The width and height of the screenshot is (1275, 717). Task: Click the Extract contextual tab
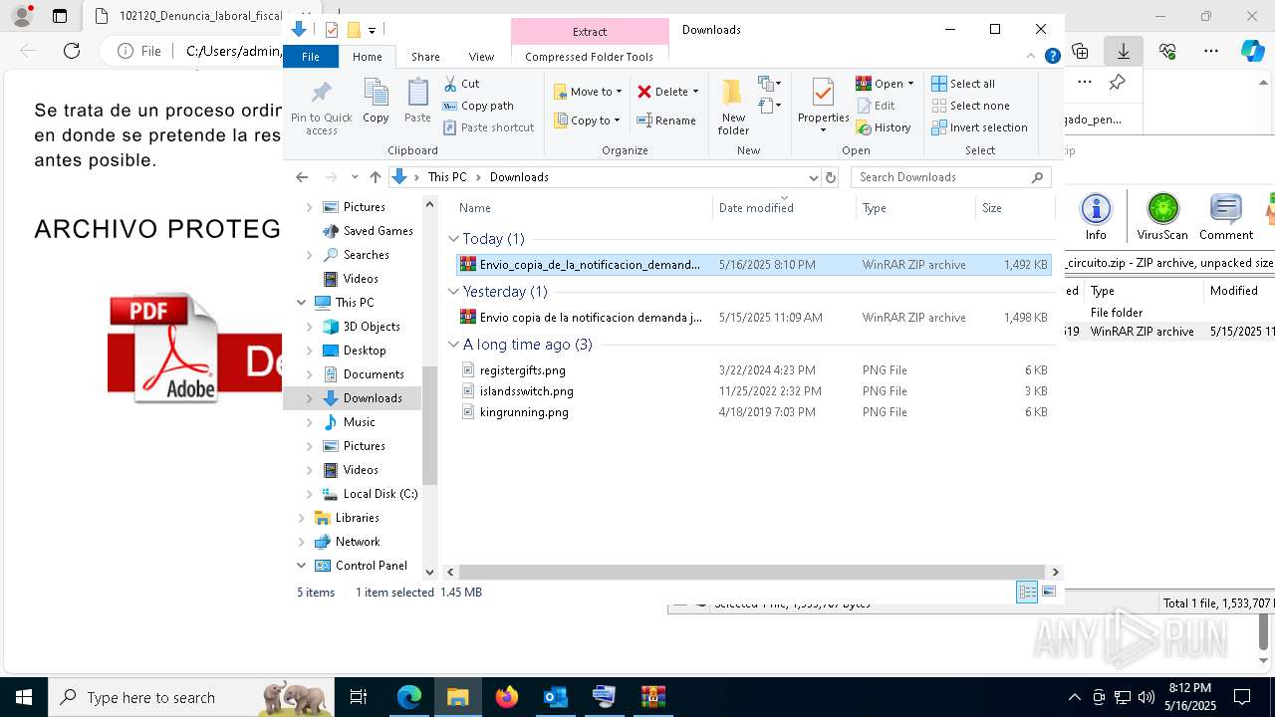[x=590, y=32]
